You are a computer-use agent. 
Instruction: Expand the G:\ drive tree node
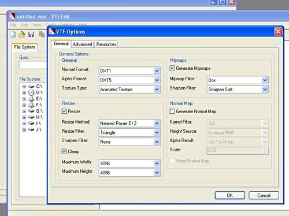tap(24, 111)
